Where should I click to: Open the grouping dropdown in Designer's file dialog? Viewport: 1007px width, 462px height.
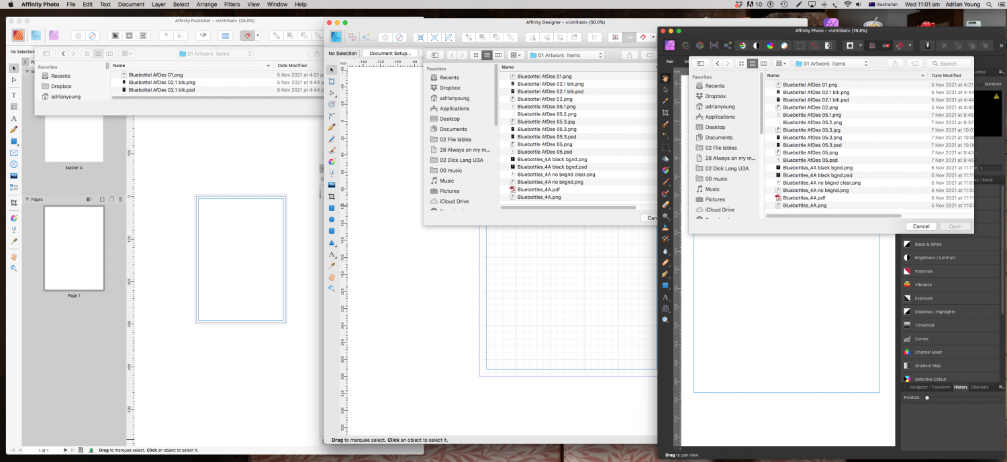(x=514, y=54)
